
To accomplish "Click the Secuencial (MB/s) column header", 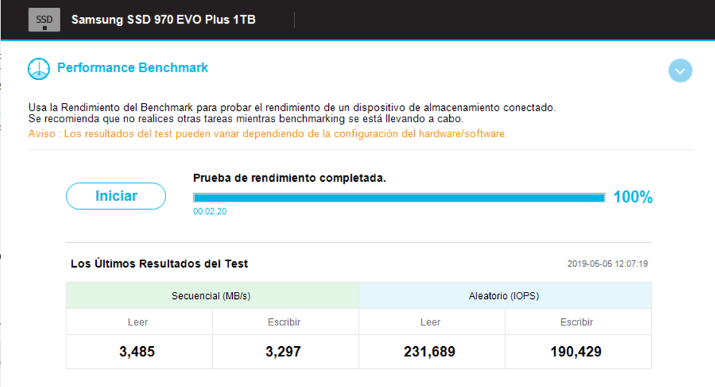I will [213, 295].
